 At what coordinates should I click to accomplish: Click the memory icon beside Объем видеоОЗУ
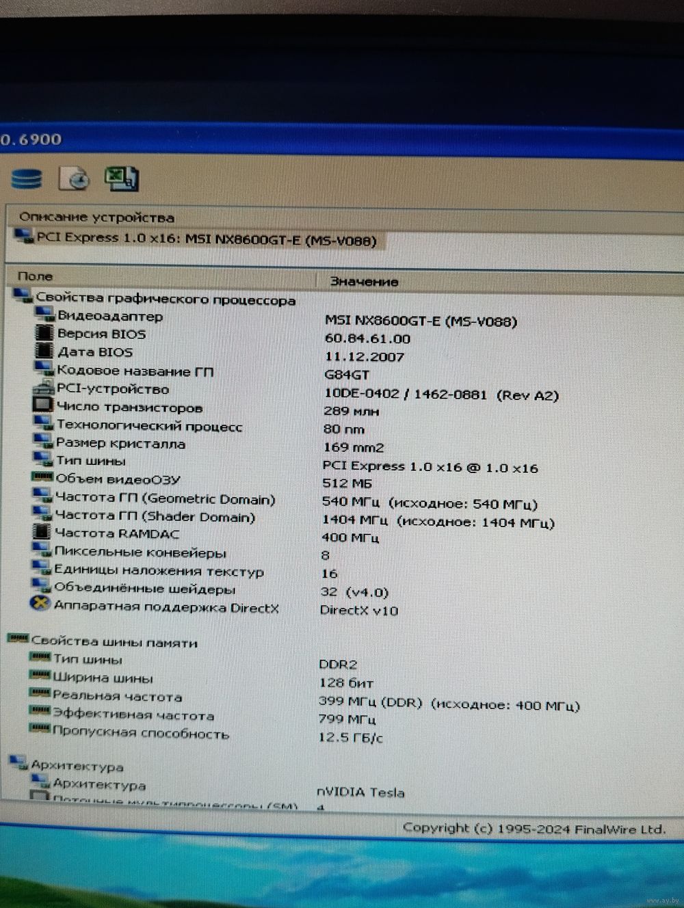(x=42, y=478)
